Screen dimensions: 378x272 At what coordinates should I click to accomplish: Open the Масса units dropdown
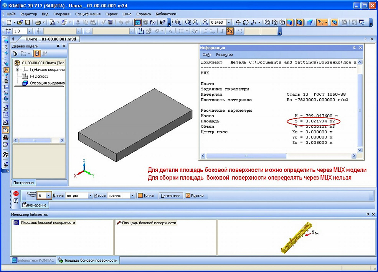[x=132, y=195]
